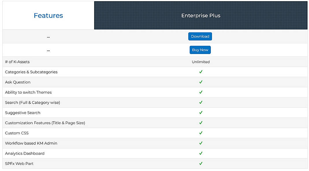Image resolution: width=309 pixels, height=171 pixels.
Task: Click the Workflow based KM Admin checkmark
Action: click(x=201, y=143)
